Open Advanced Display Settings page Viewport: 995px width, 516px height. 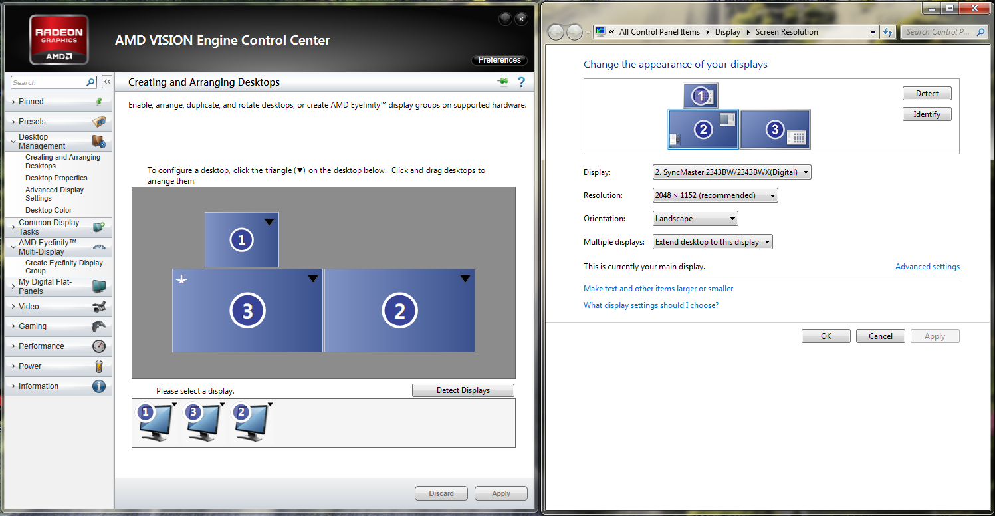[x=55, y=193]
